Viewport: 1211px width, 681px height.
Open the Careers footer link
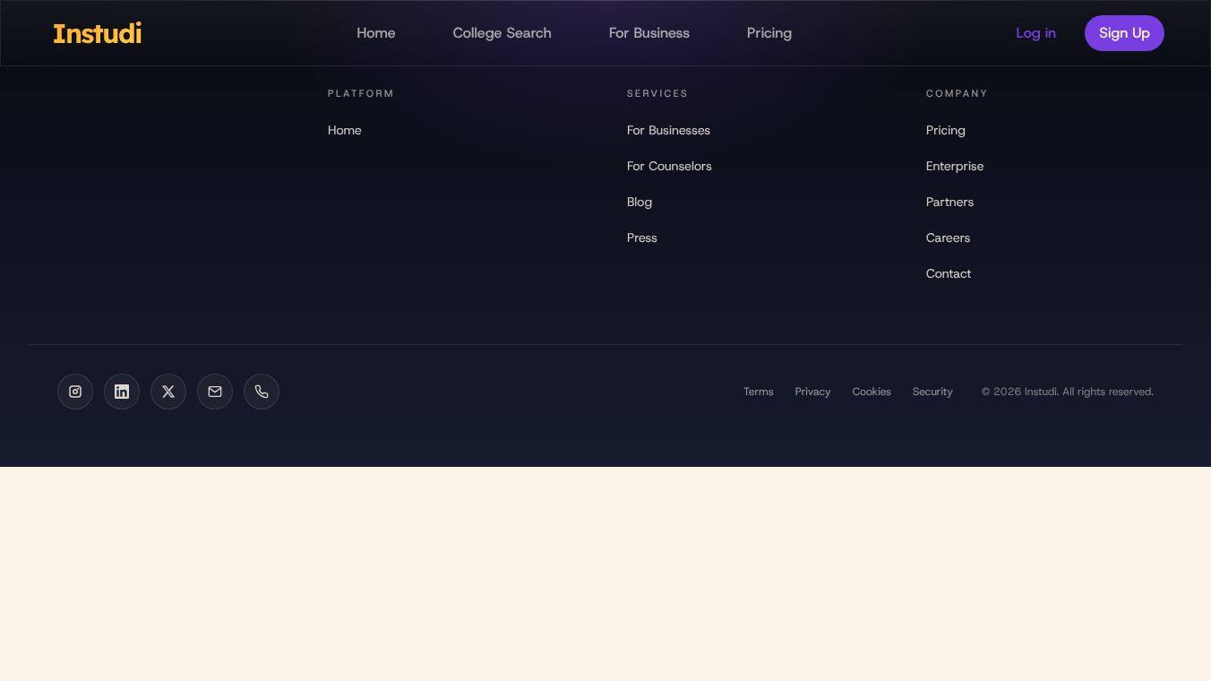click(948, 237)
